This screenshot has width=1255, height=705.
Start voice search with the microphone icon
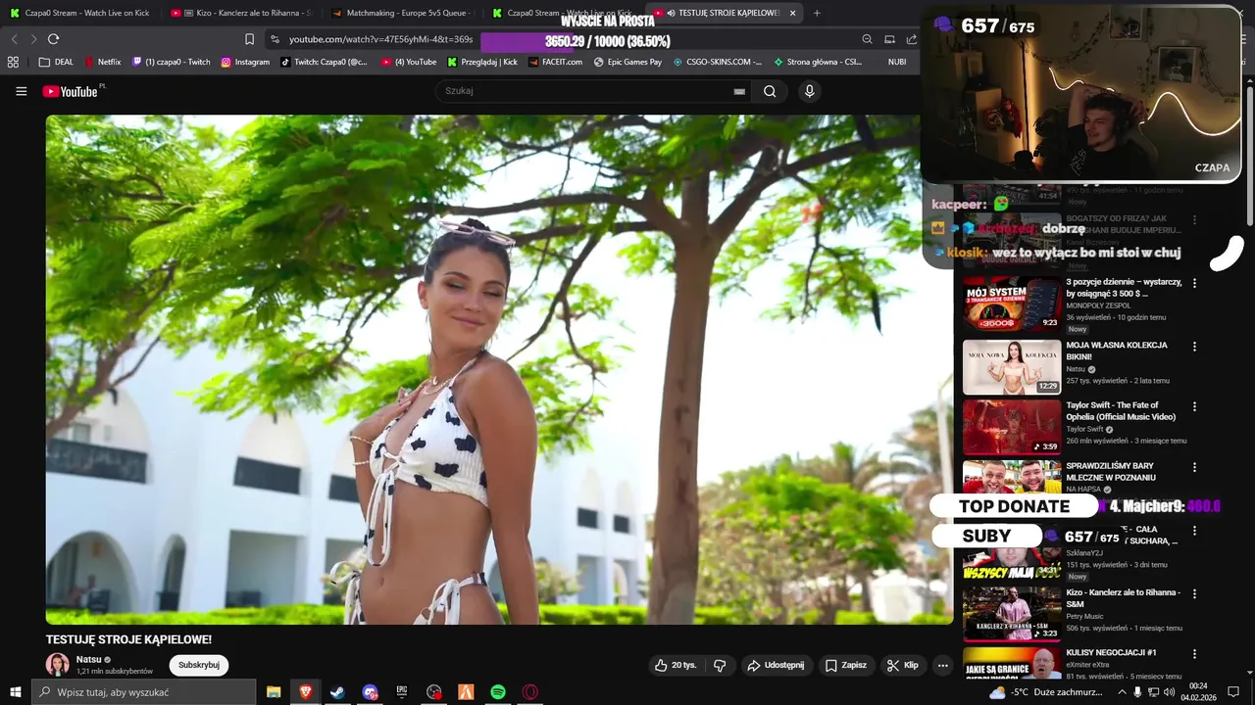pyautogui.click(x=809, y=91)
